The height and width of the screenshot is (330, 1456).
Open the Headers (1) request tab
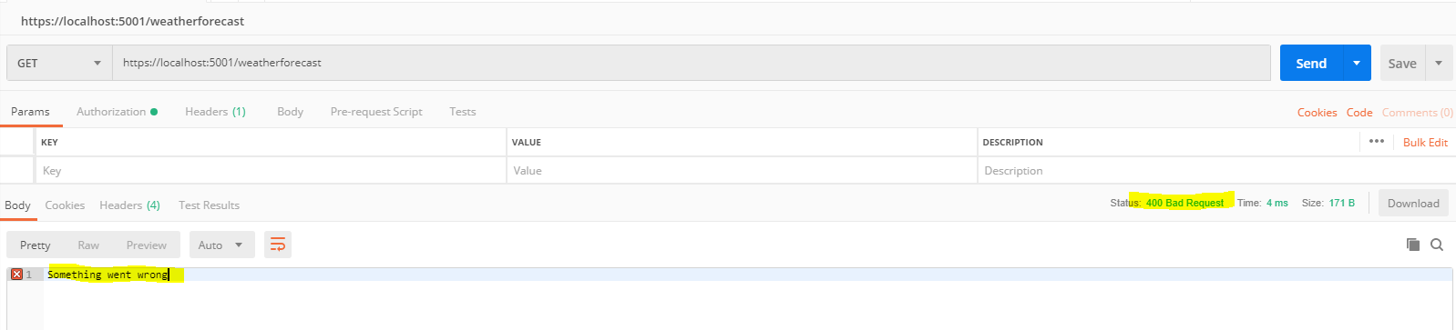click(215, 112)
